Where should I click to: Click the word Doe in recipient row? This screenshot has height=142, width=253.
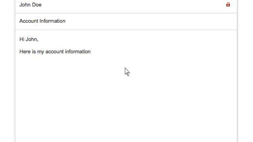pyautogui.click(x=37, y=5)
